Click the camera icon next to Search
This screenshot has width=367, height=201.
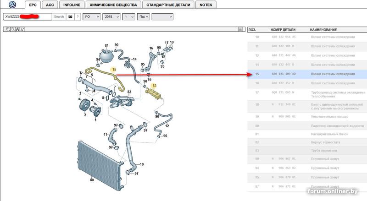70,16
